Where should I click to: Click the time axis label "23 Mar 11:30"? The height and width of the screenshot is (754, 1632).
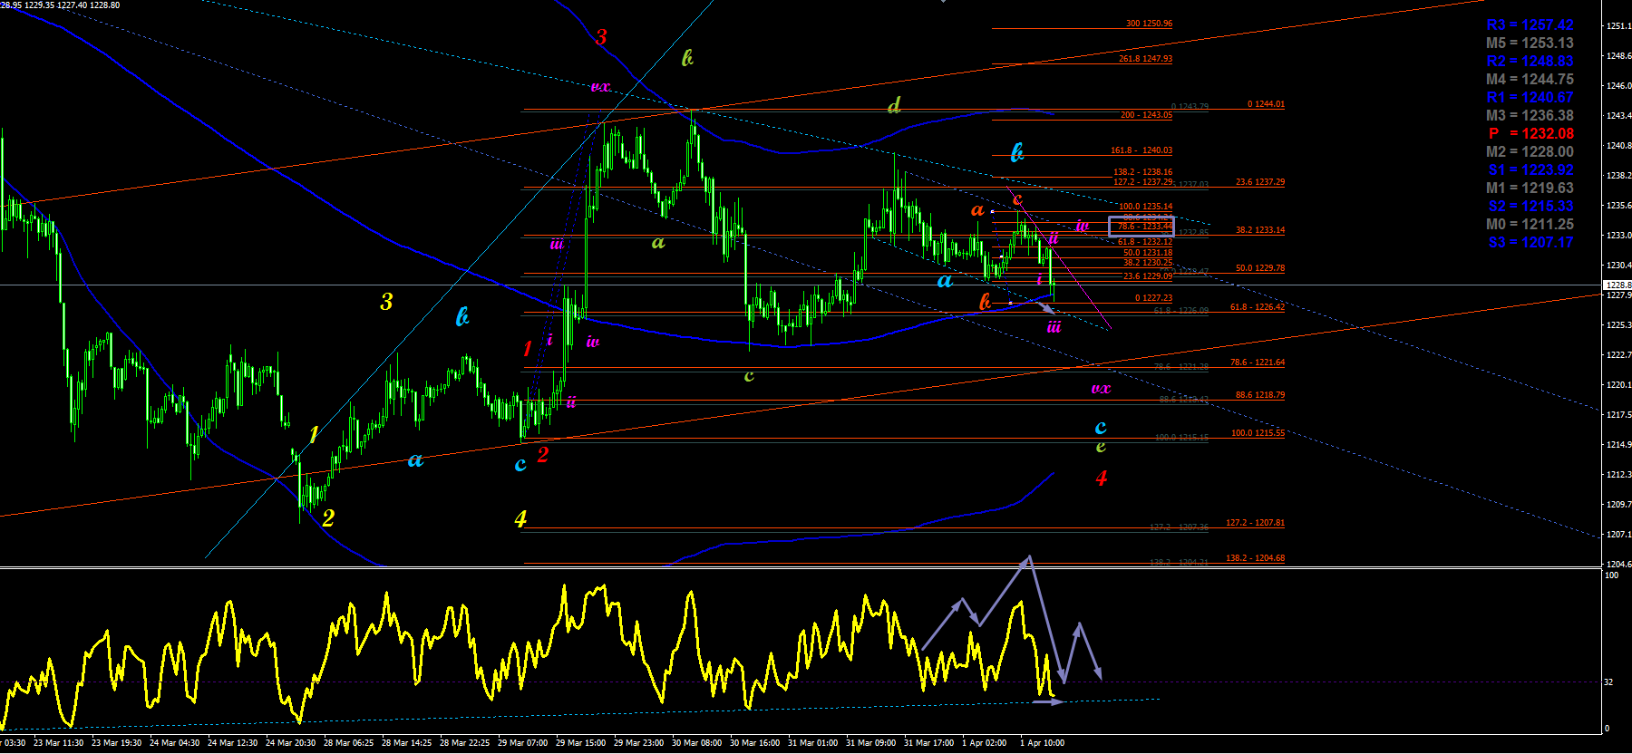[59, 743]
